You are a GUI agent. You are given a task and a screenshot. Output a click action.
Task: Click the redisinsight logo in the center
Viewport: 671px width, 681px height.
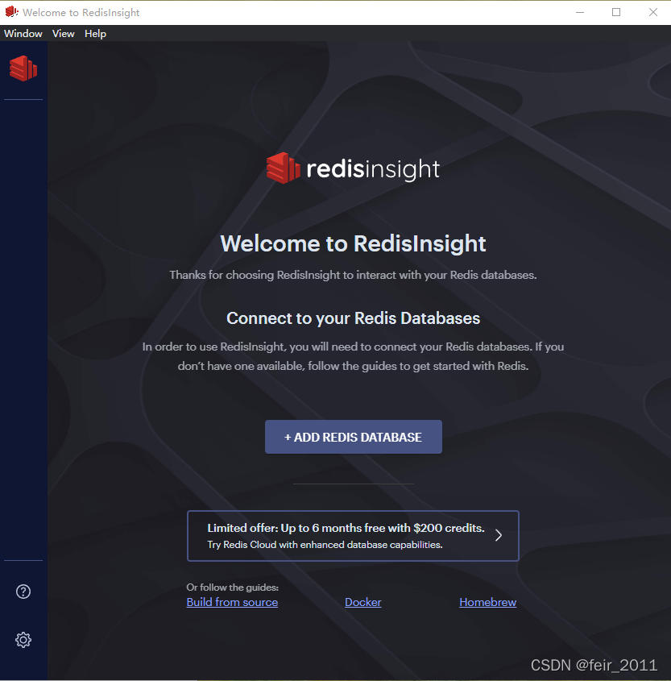pos(353,168)
